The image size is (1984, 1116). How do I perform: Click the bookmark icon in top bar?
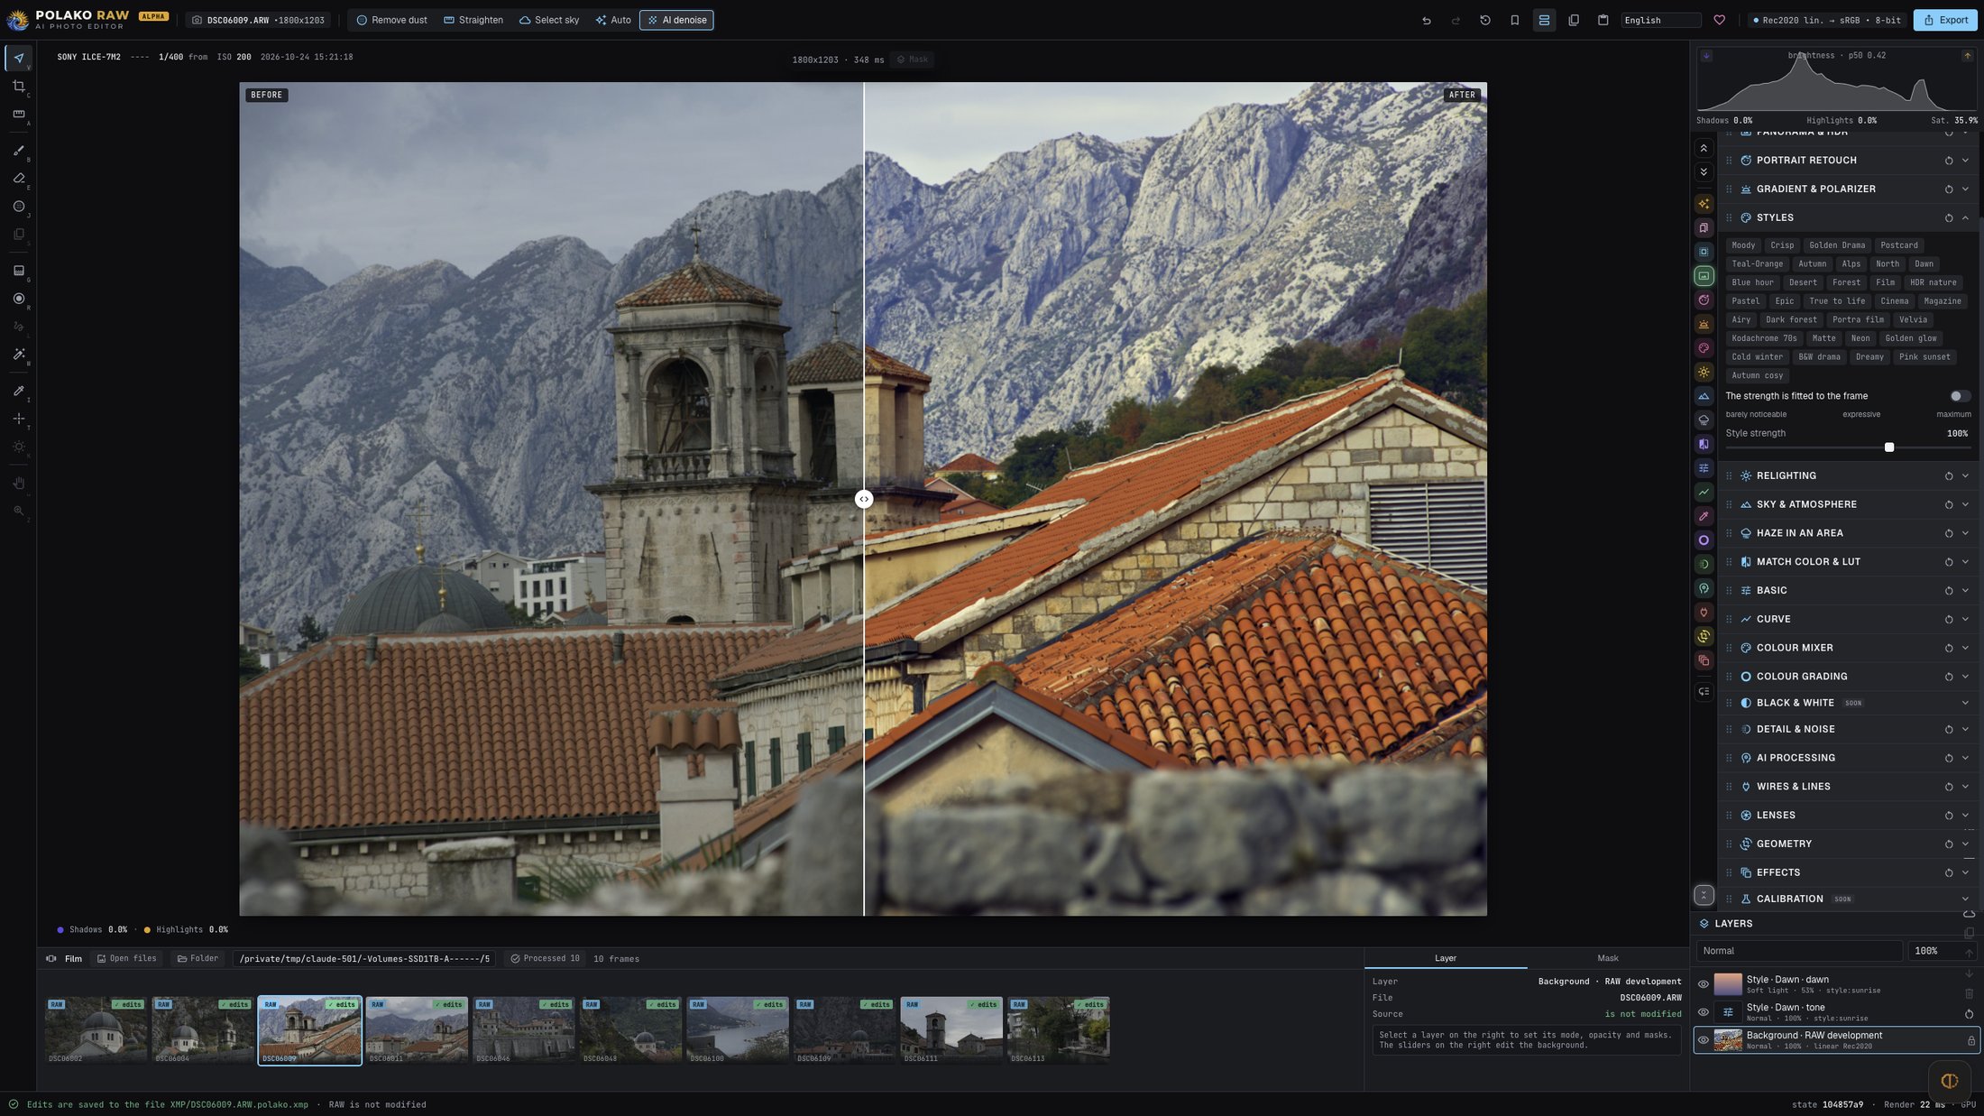pyautogui.click(x=1514, y=20)
